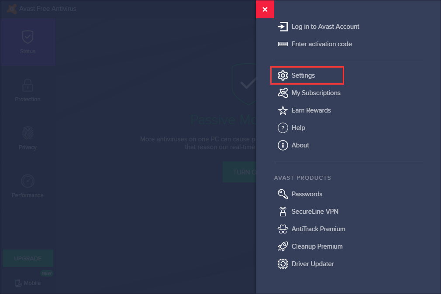The image size is (441, 294).
Task: Open Driver Updater product link
Action: tap(313, 264)
